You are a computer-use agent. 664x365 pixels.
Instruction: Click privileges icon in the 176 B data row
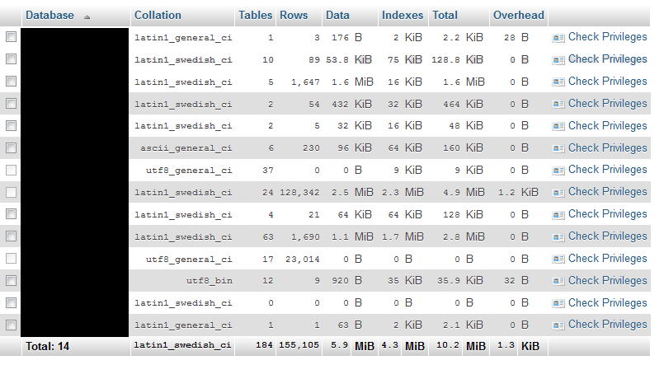(558, 38)
